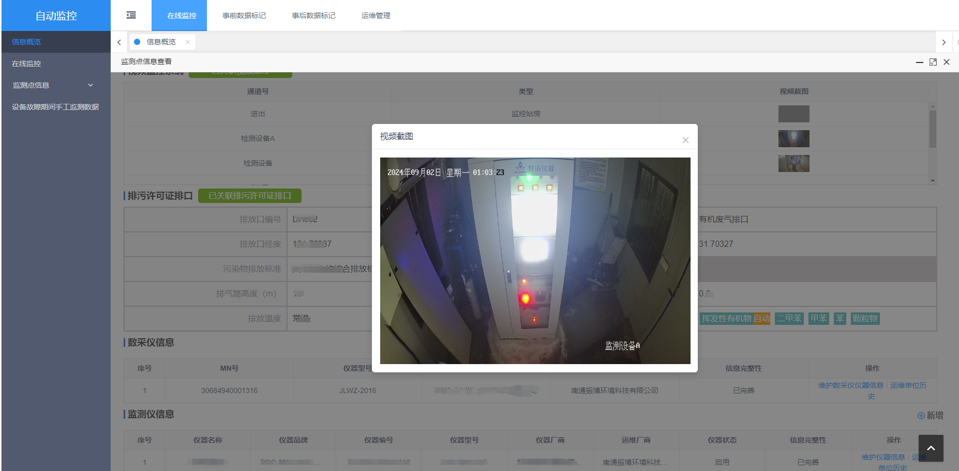Open the 检测设备A video thumbnail
The height and width of the screenshot is (471, 959).
793,138
